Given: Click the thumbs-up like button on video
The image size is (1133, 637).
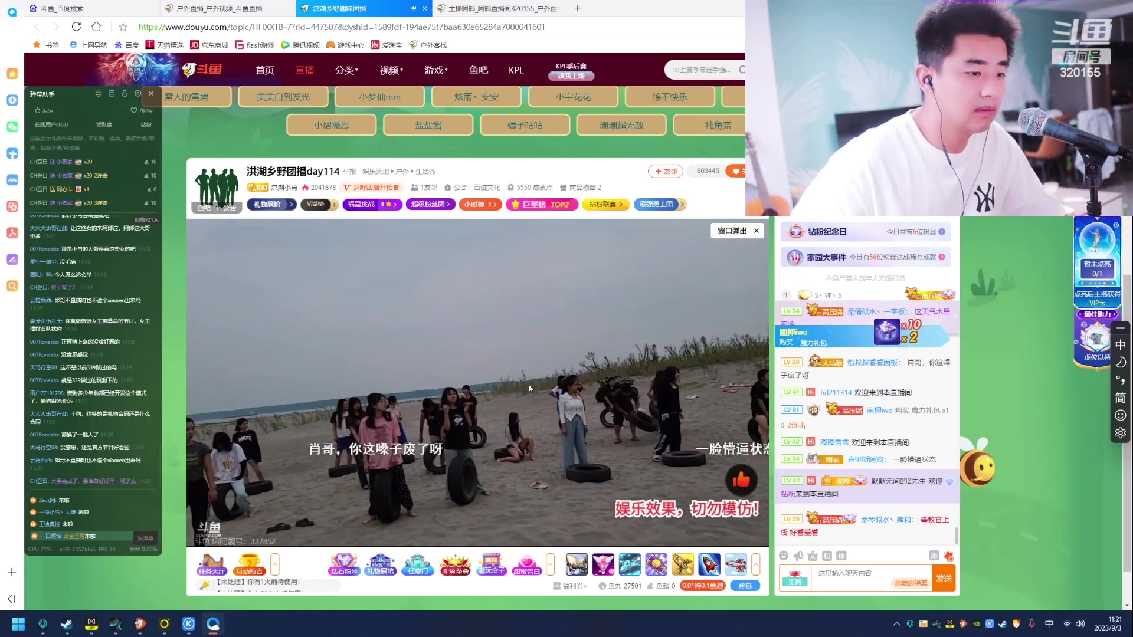Looking at the screenshot, I should pos(741,480).
